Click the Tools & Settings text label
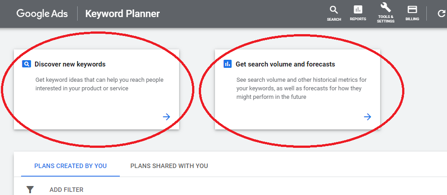 pos(386,19)
